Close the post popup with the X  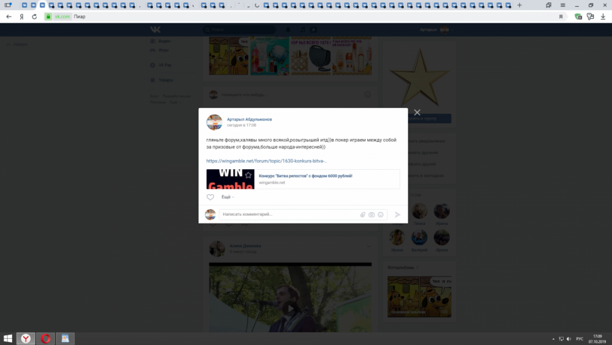[x=417, y=113]
